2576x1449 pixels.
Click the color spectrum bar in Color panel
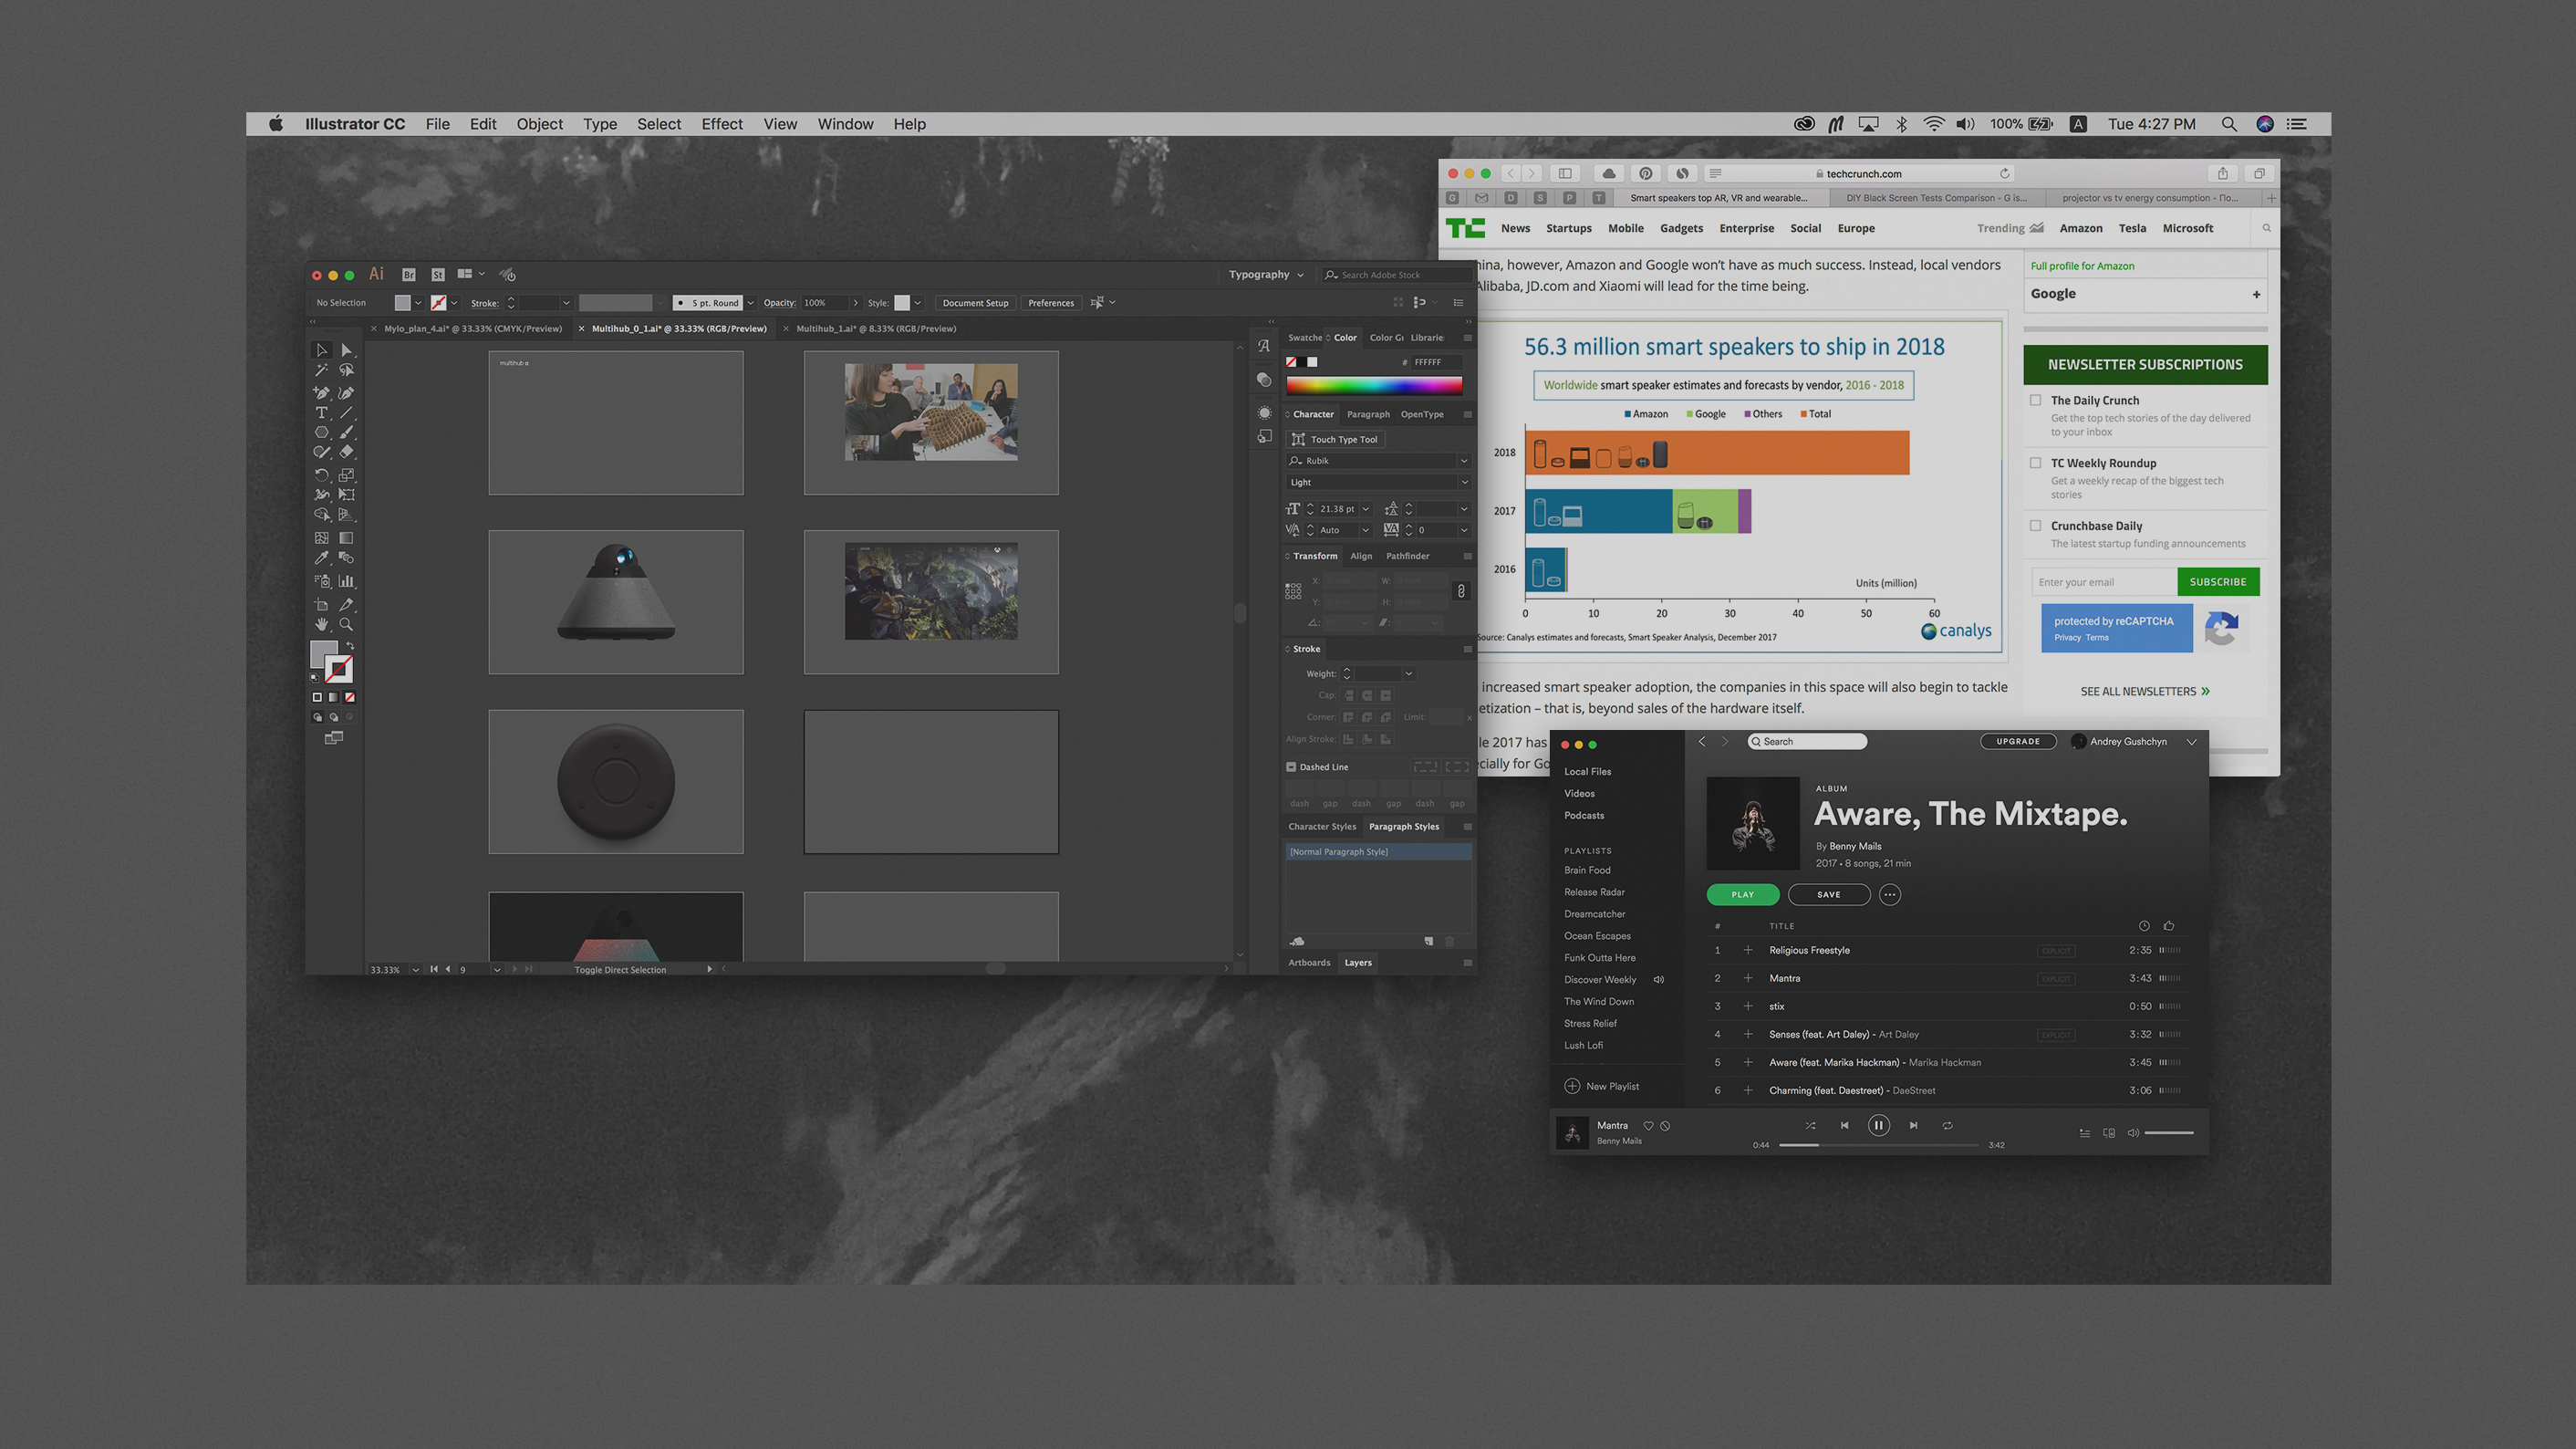[x=1373, y=385]
